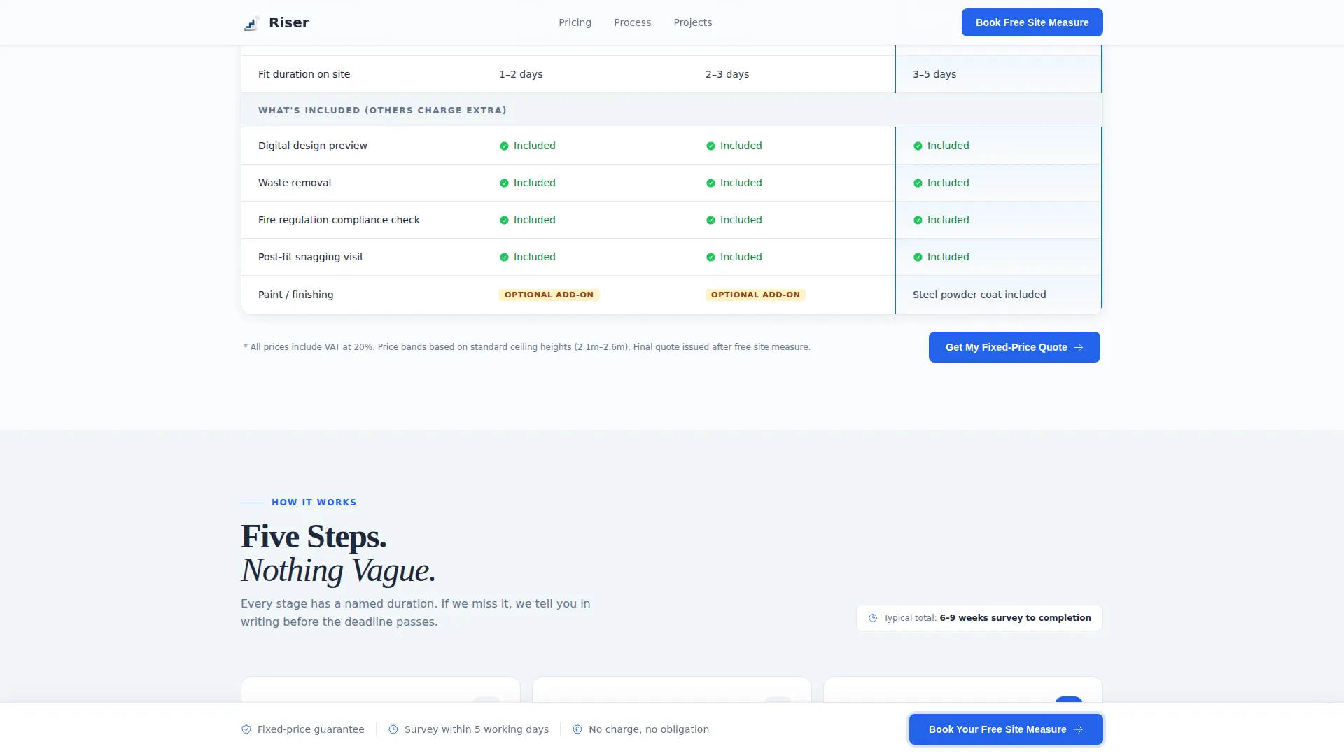Click the 'Waste removal' row label
The height and width of the screenshot is (756, 1344).
click(x=295, y=183)
